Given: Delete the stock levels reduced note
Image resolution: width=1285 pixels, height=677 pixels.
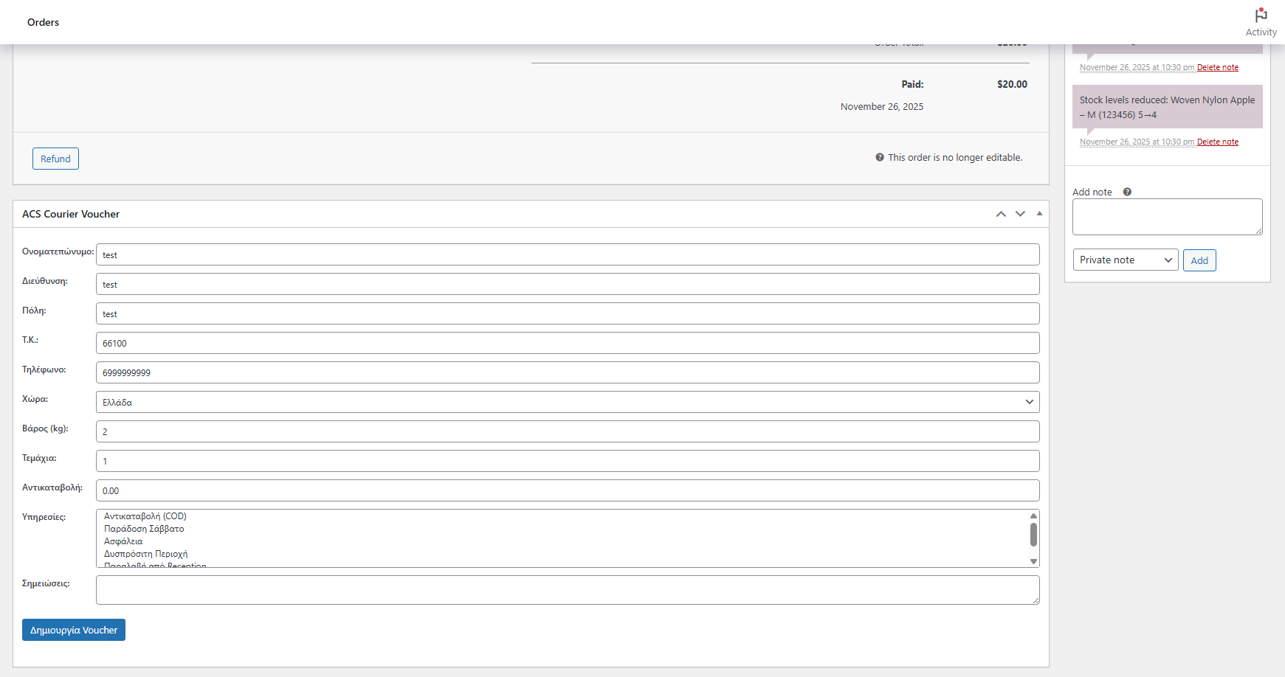Looking at the screenshot, I should coord(1217,142).
